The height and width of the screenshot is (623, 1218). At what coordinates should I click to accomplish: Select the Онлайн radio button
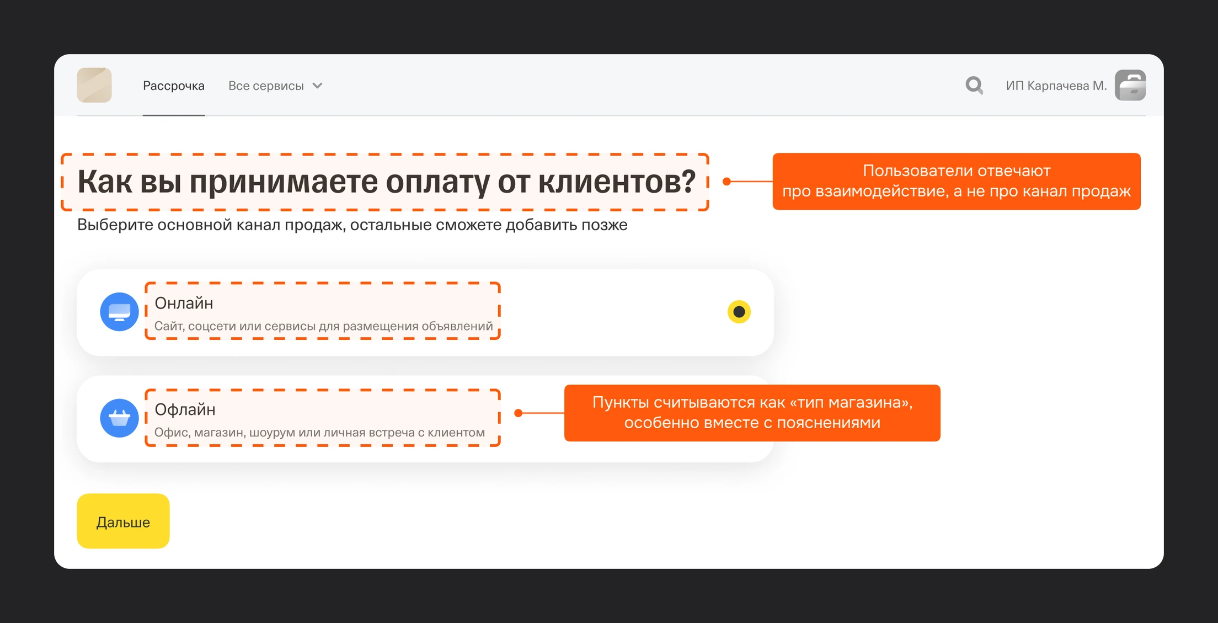point(739,312)
